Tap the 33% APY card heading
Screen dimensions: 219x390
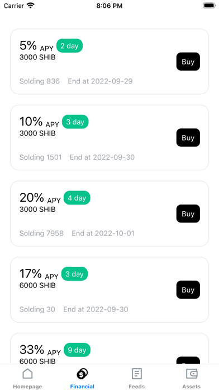pos(40,350)
